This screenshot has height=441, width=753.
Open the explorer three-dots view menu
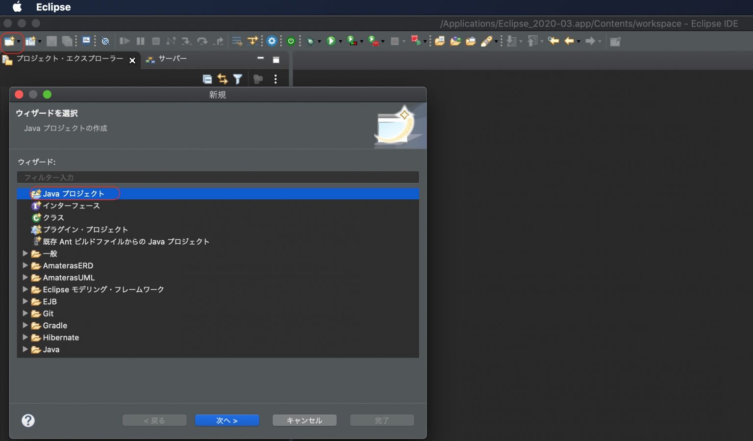tap(276, 79)
